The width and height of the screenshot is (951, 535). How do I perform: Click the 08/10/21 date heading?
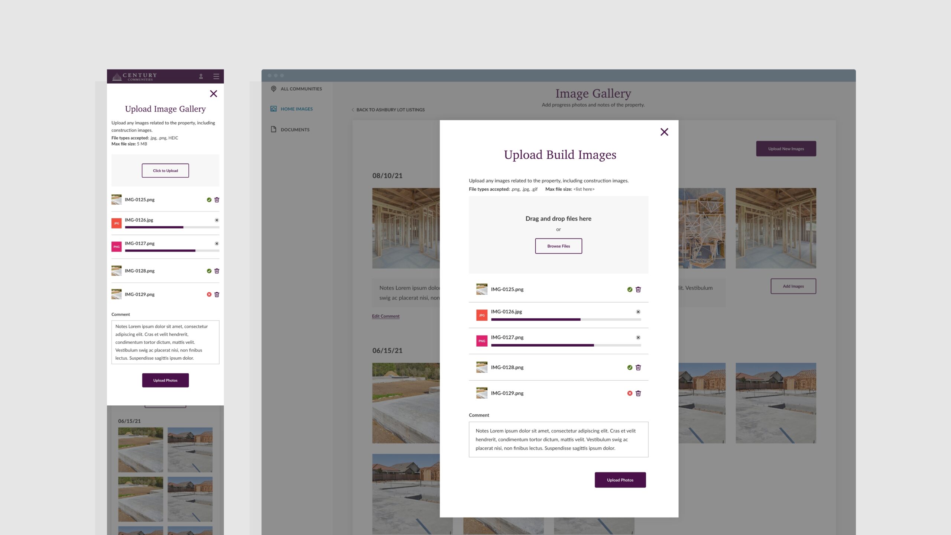[x=387, y=176]
